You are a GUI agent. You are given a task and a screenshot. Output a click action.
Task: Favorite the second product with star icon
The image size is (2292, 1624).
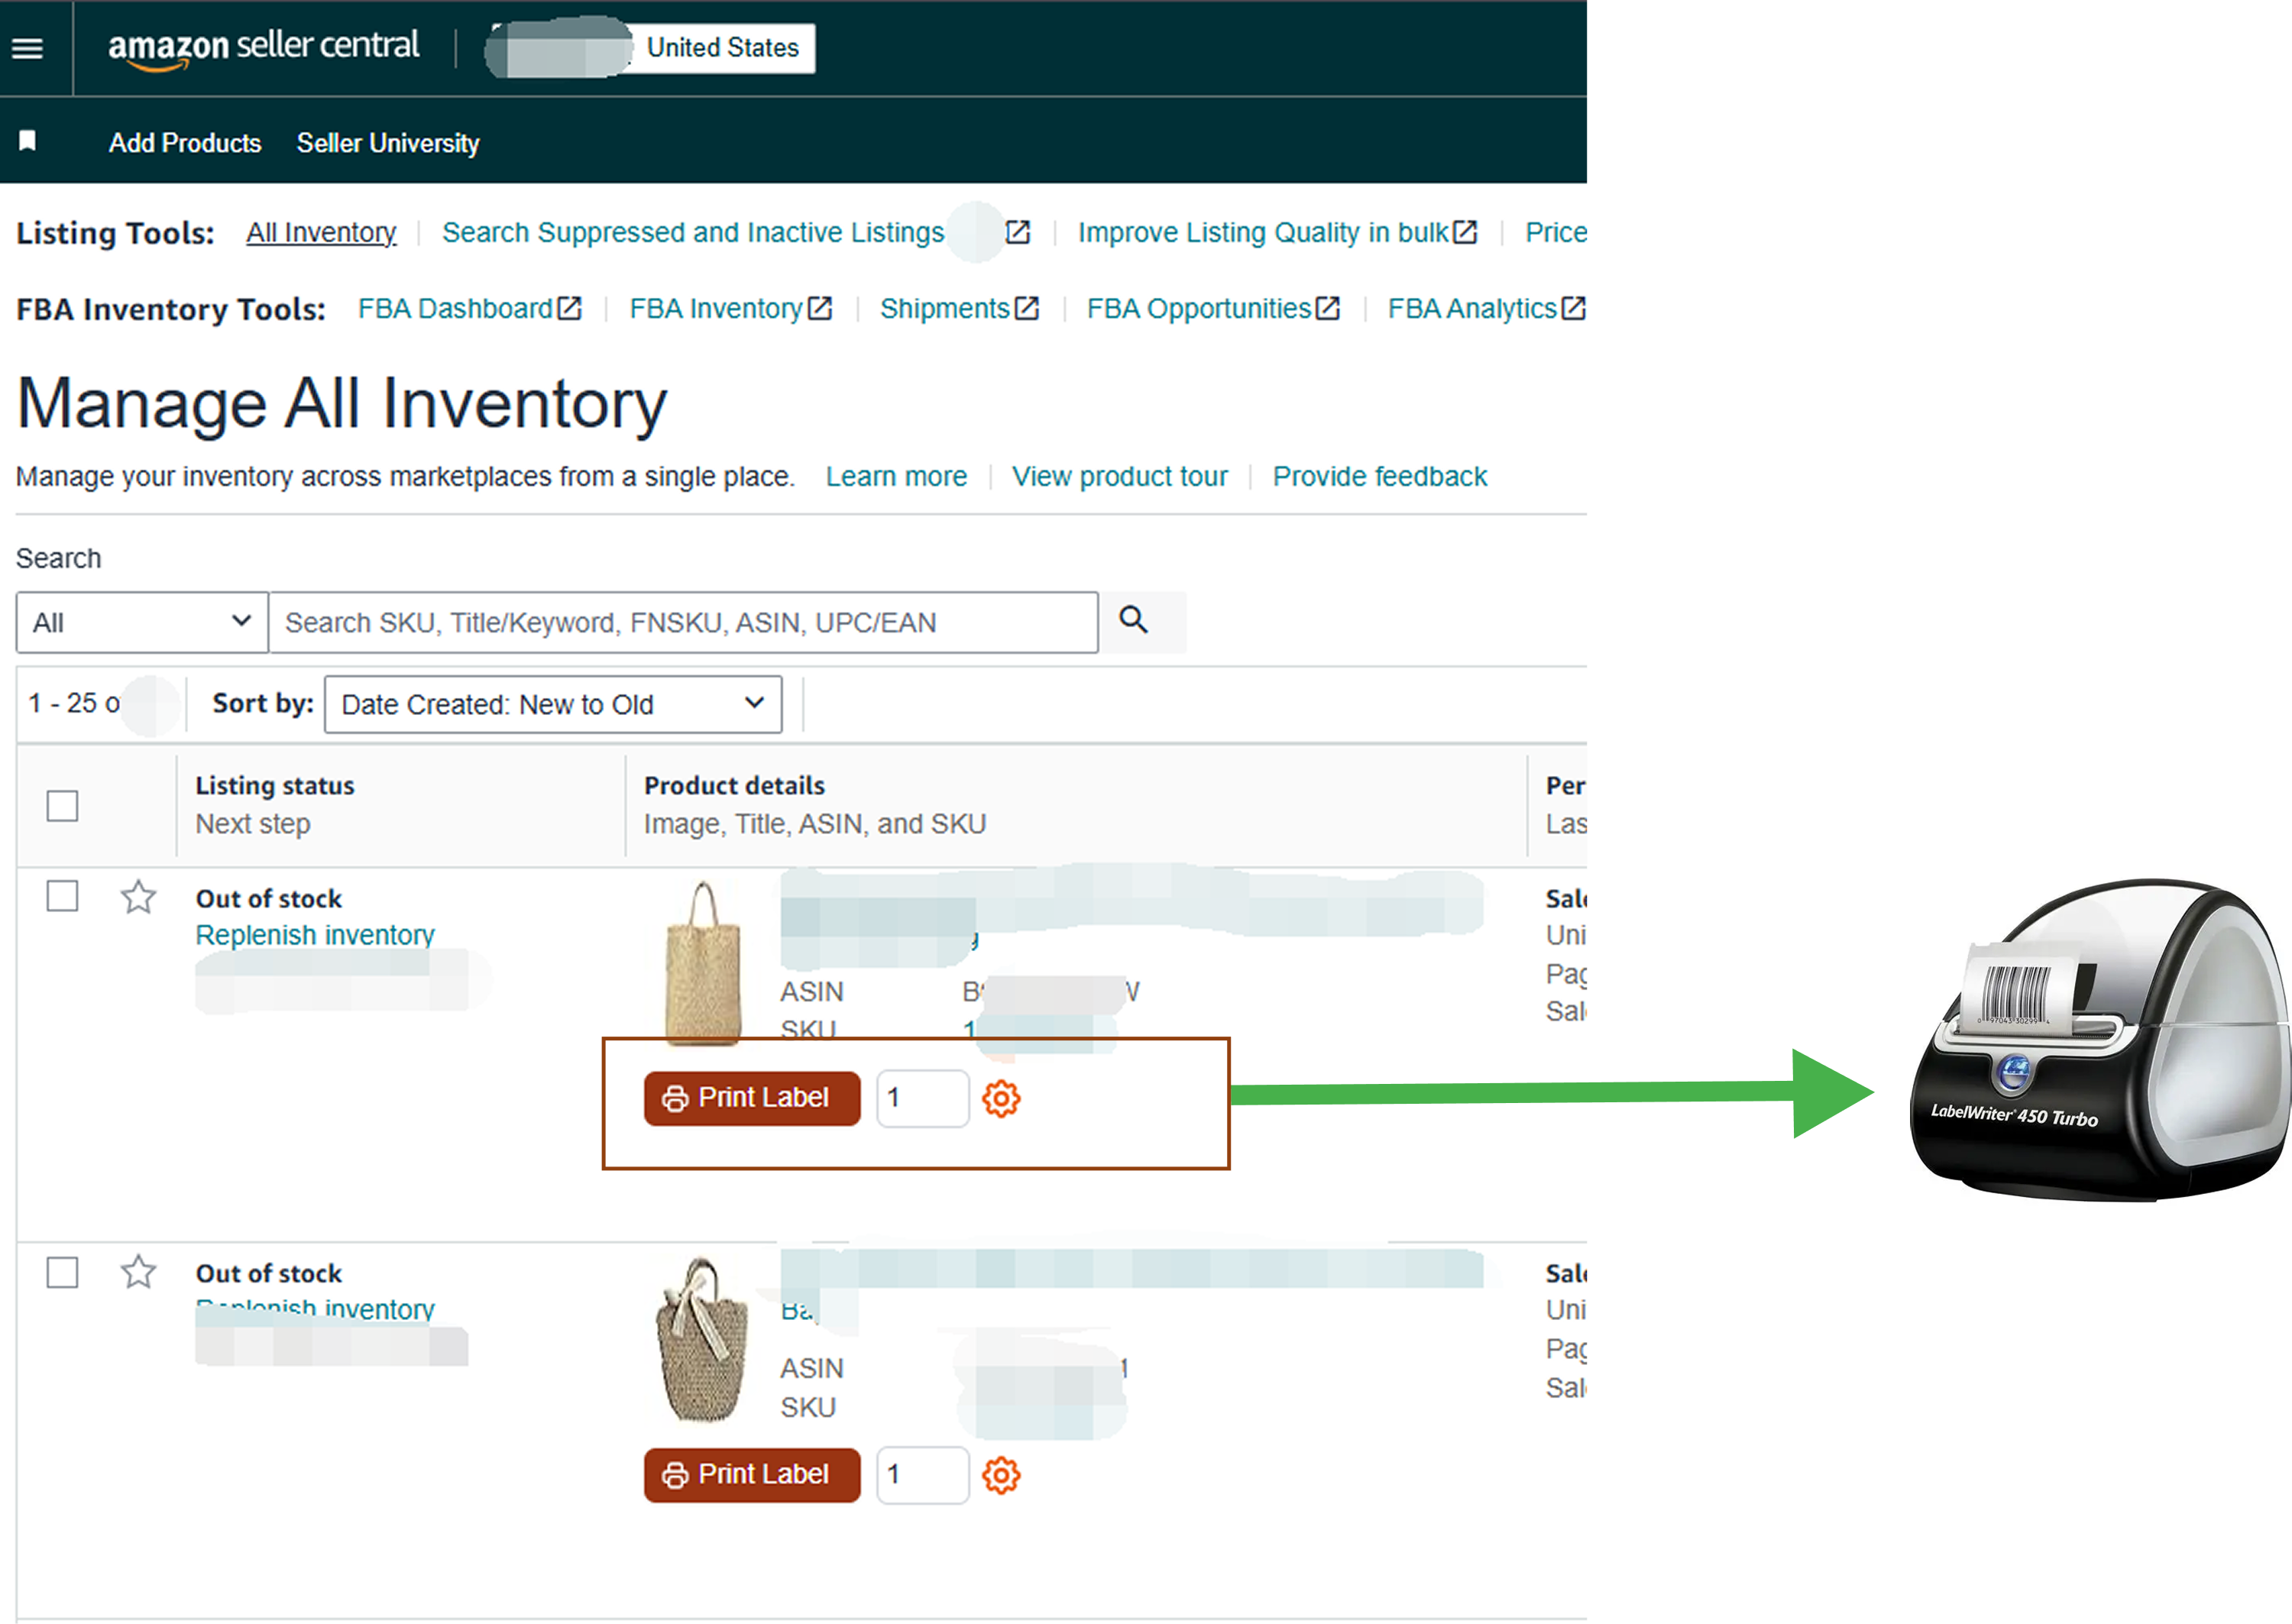pyautogui.click(x=138, y=1272)
